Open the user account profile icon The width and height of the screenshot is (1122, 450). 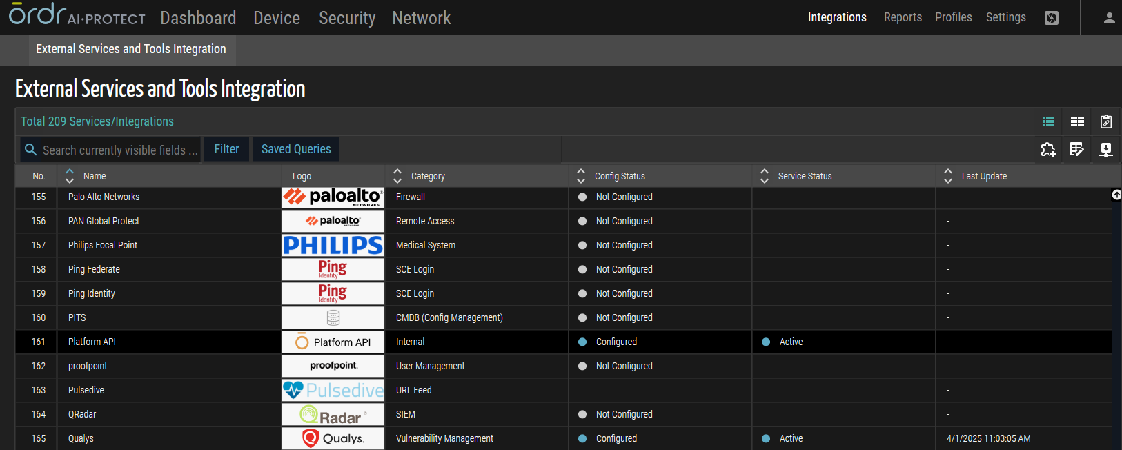click(1109, 18)
